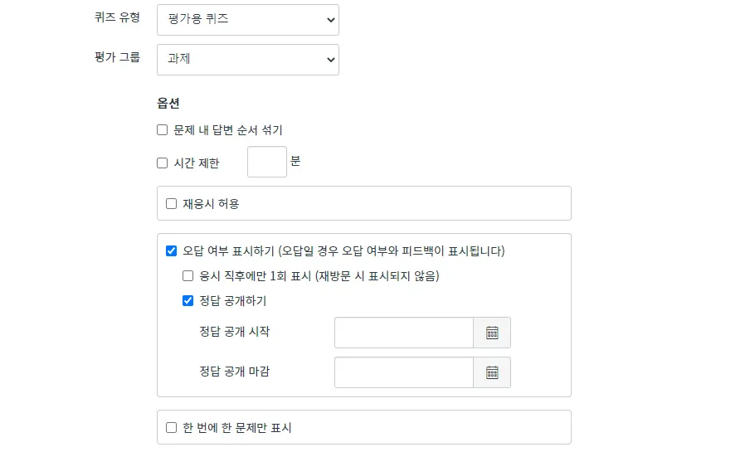Click the 옵션 section heading
Viewport: 750px width, 452px height.
point(168,104)
